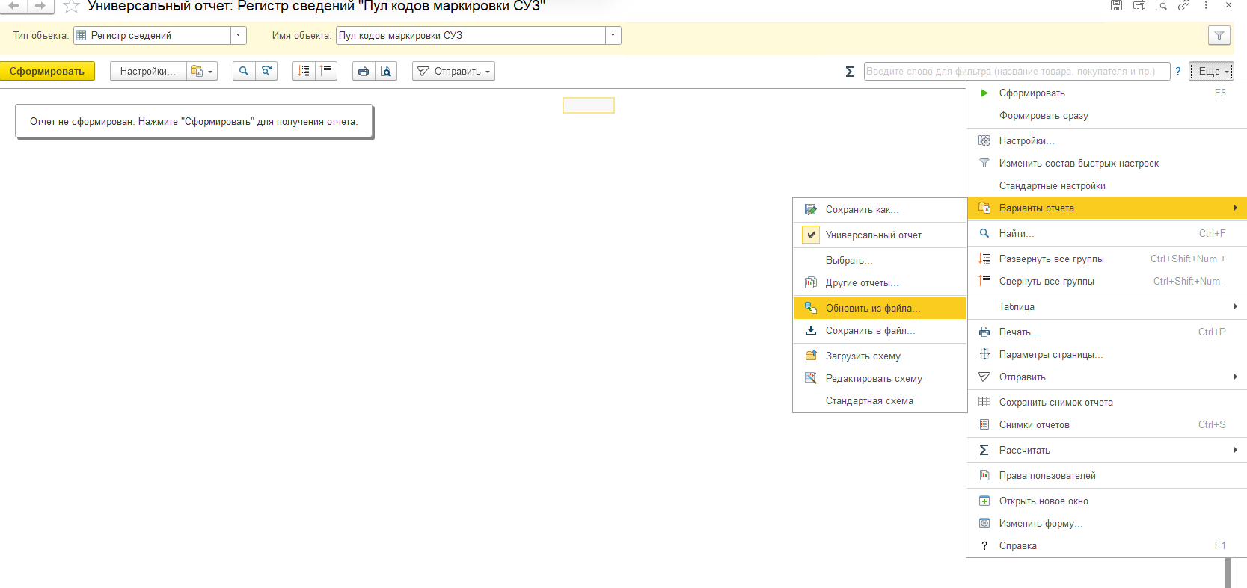The height and width of the screenshot is (588, 1247).
Task: Open the three-dot menu in title bar
Action: [1206, 5]
